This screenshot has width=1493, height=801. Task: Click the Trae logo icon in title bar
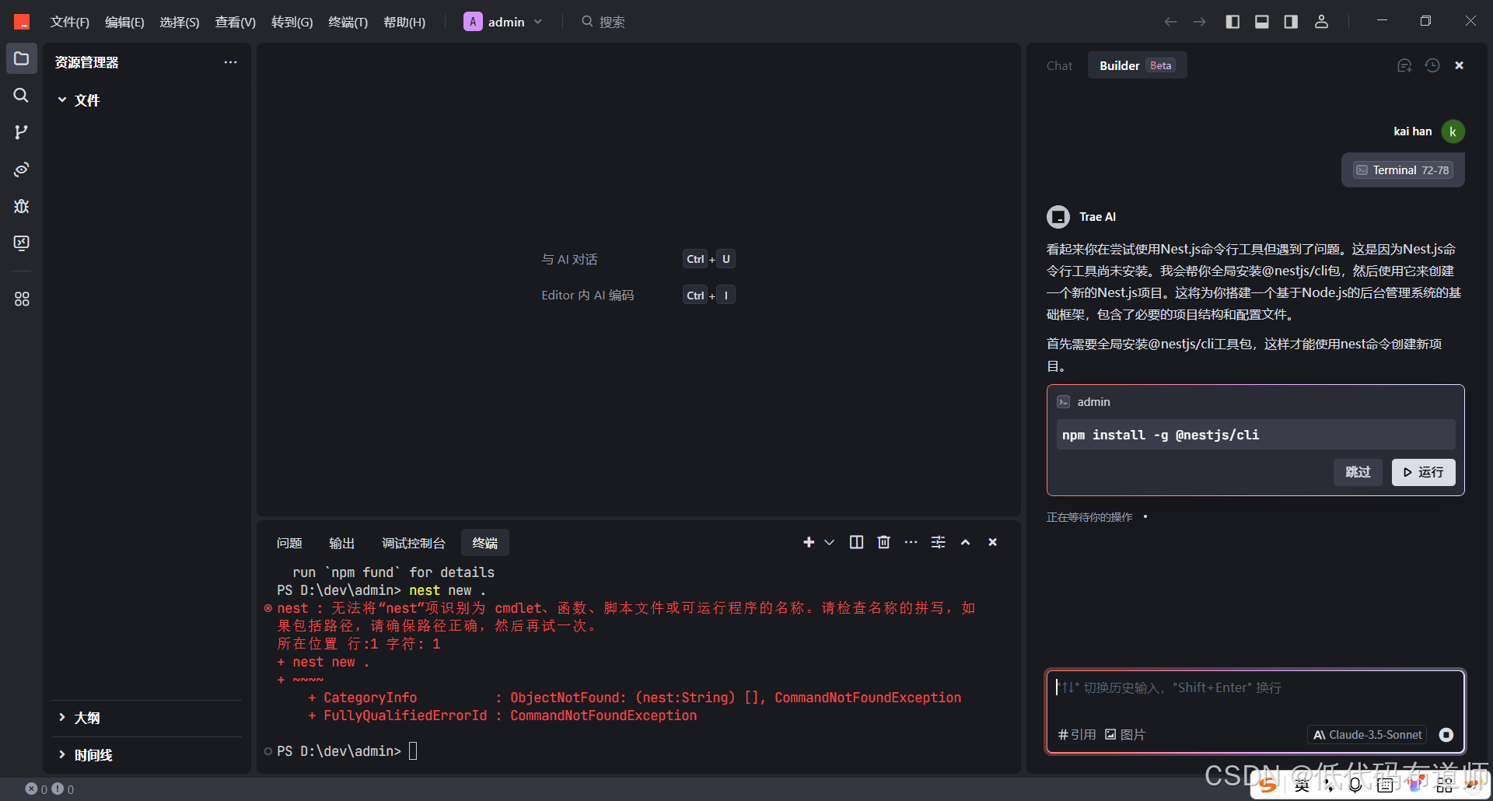click(x=22, y=22)
